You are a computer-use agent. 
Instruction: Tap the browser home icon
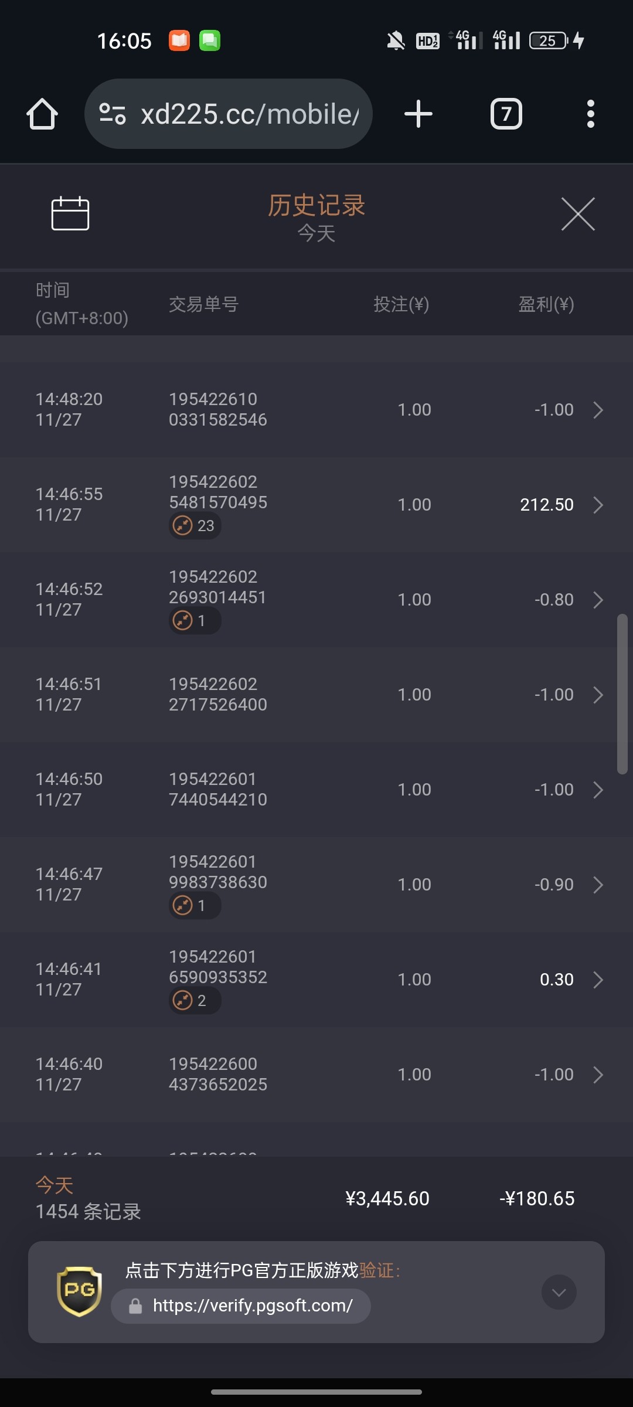coord(42,114)
